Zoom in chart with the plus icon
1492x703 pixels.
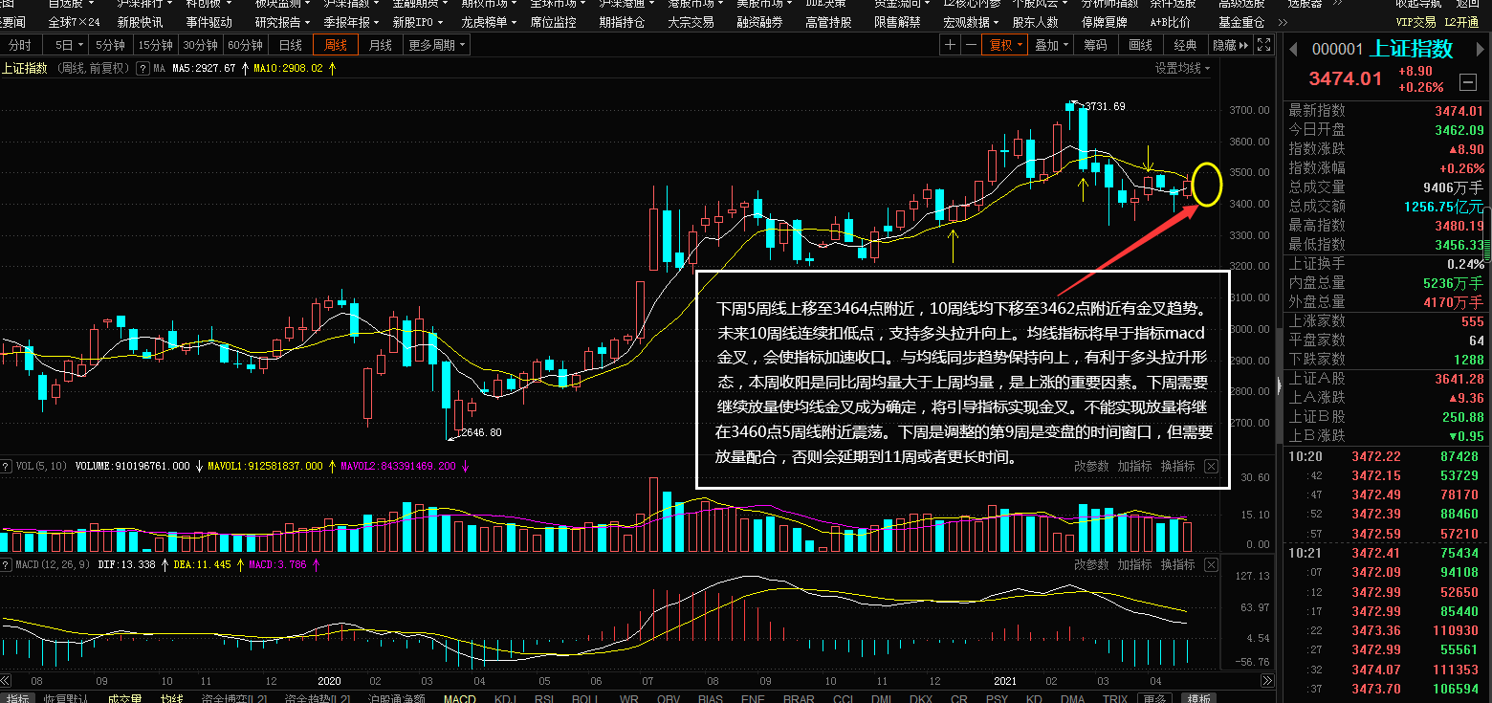pos(949,45)
